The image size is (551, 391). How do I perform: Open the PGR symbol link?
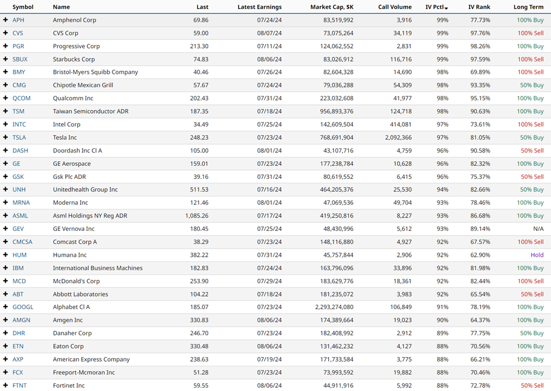tap(18, 46)
